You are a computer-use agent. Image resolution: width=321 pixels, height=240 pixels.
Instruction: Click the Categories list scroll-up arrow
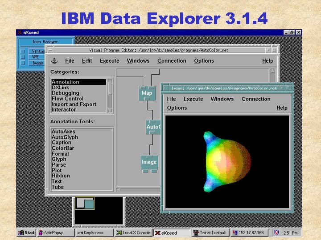(x=110, y=81)
